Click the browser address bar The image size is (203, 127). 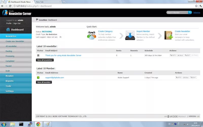point(104,6)
